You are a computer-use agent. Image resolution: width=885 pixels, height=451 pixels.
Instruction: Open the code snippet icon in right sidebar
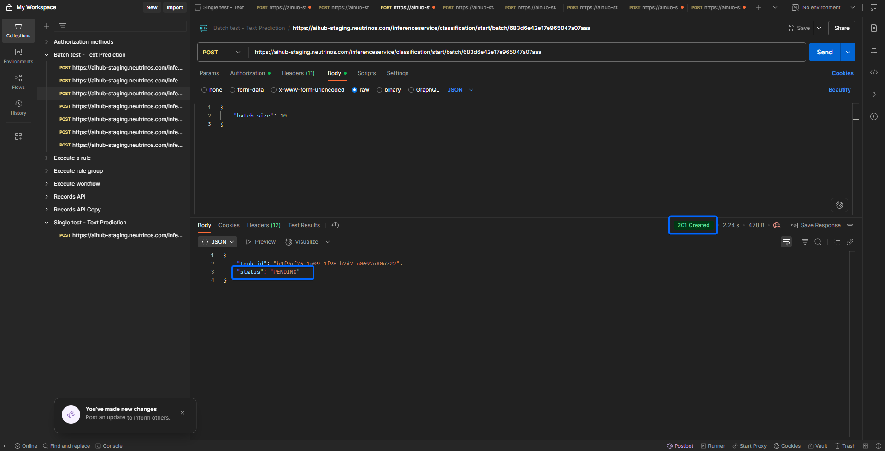(x=874, y=72)
